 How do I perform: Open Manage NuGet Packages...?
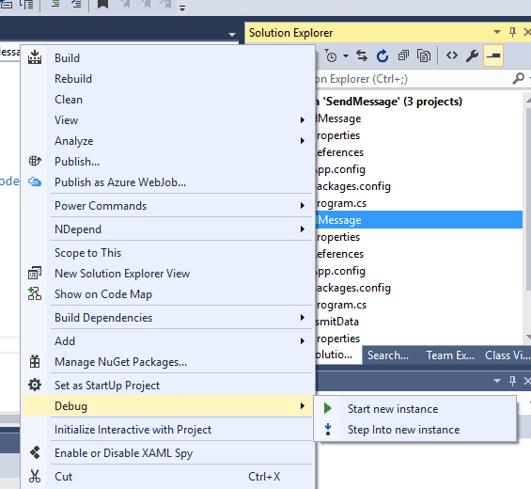tap(167, 362)
